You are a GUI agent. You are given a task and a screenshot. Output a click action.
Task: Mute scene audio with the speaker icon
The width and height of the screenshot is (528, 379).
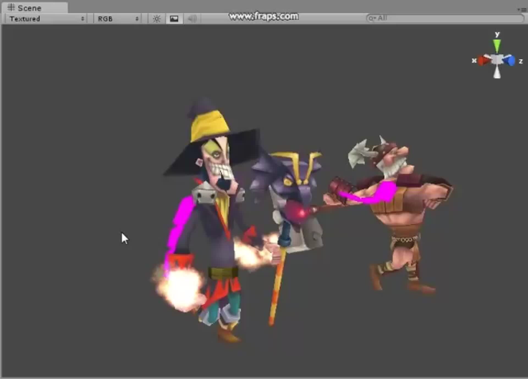click(x=192, y=18)
